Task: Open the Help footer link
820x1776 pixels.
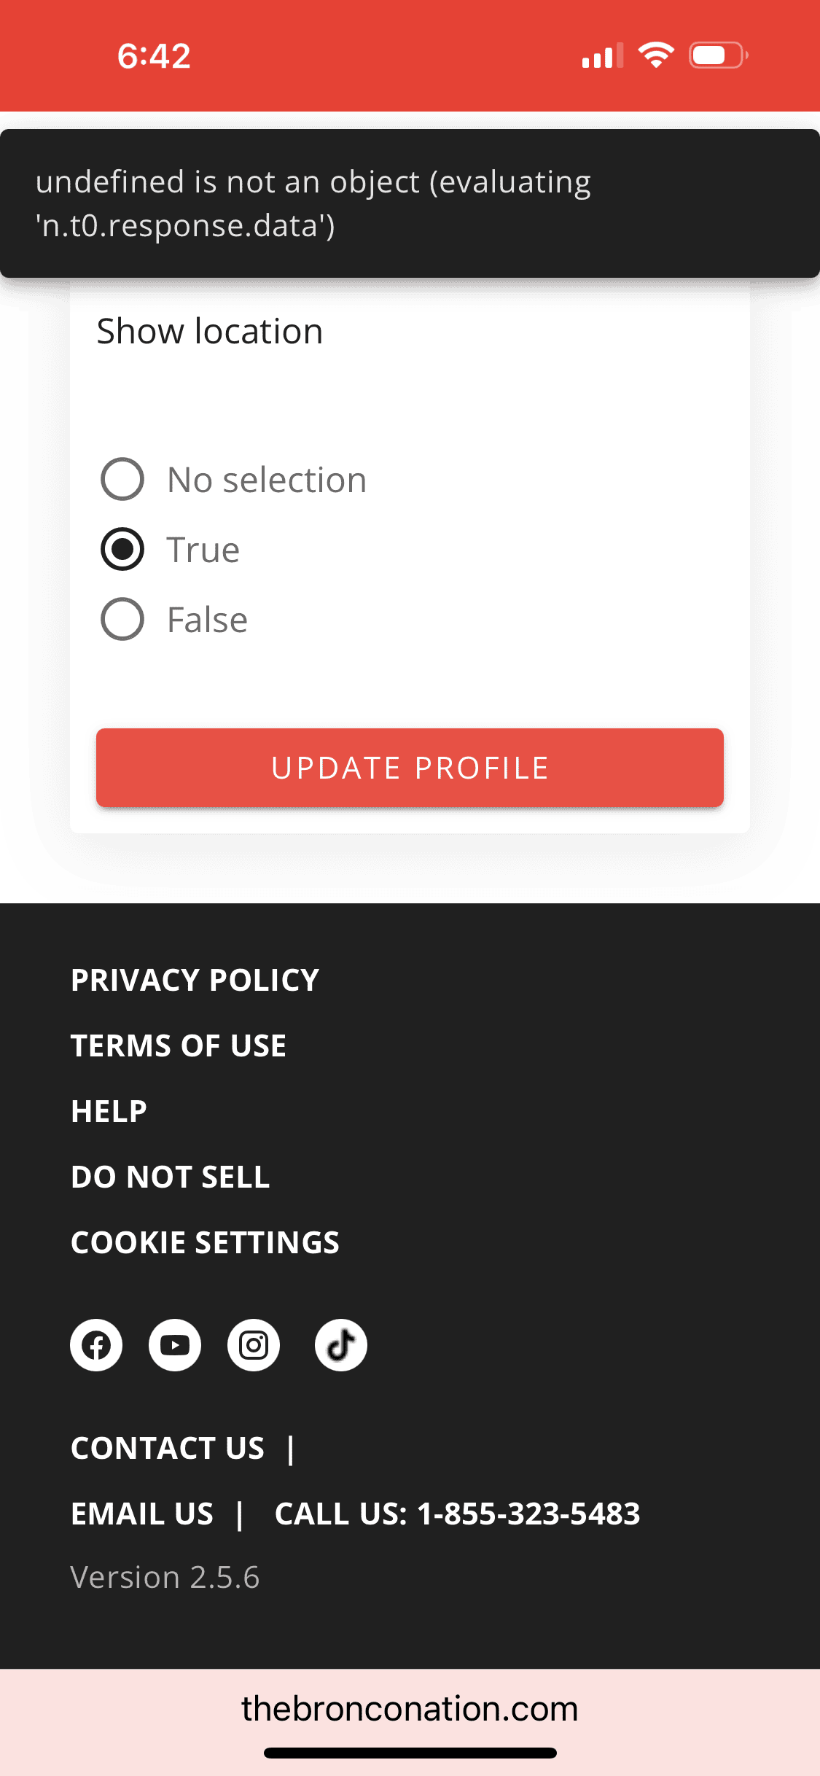Action: point(109,1111)
